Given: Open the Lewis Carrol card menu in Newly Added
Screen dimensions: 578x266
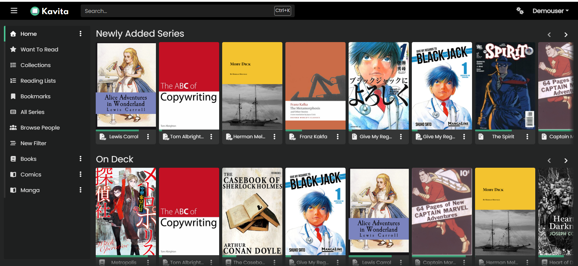Looking at the screenshot, I should (x=148, y=137).
